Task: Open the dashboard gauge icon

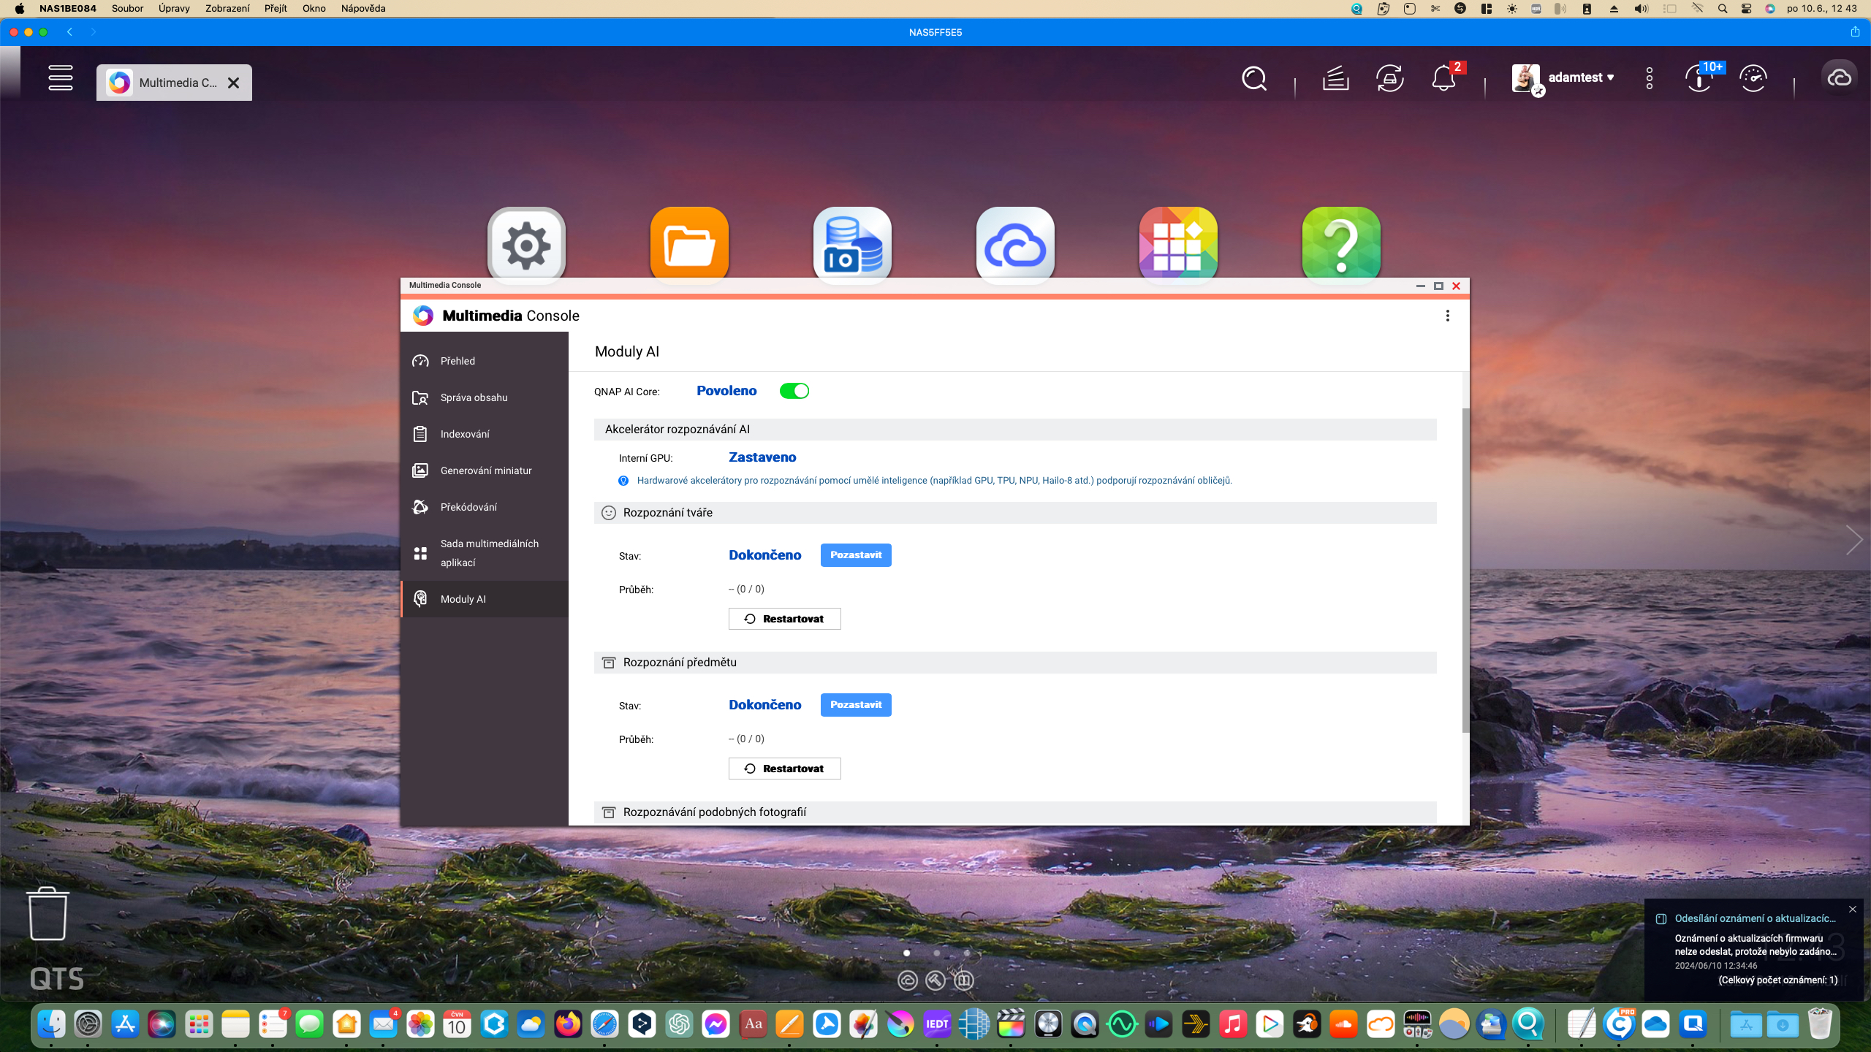Action: (1753, 78)
